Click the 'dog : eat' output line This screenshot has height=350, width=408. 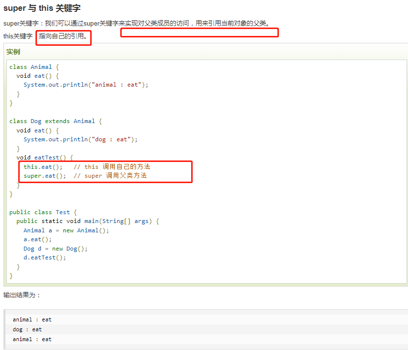(27, 329)
